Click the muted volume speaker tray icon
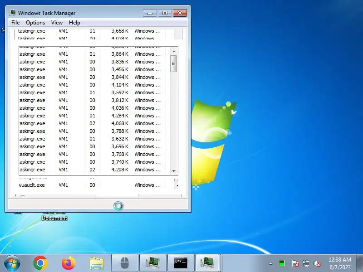 pos(317,263)
